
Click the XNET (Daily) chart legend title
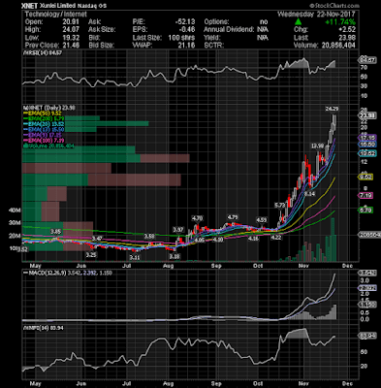click(x=48, y=108)
